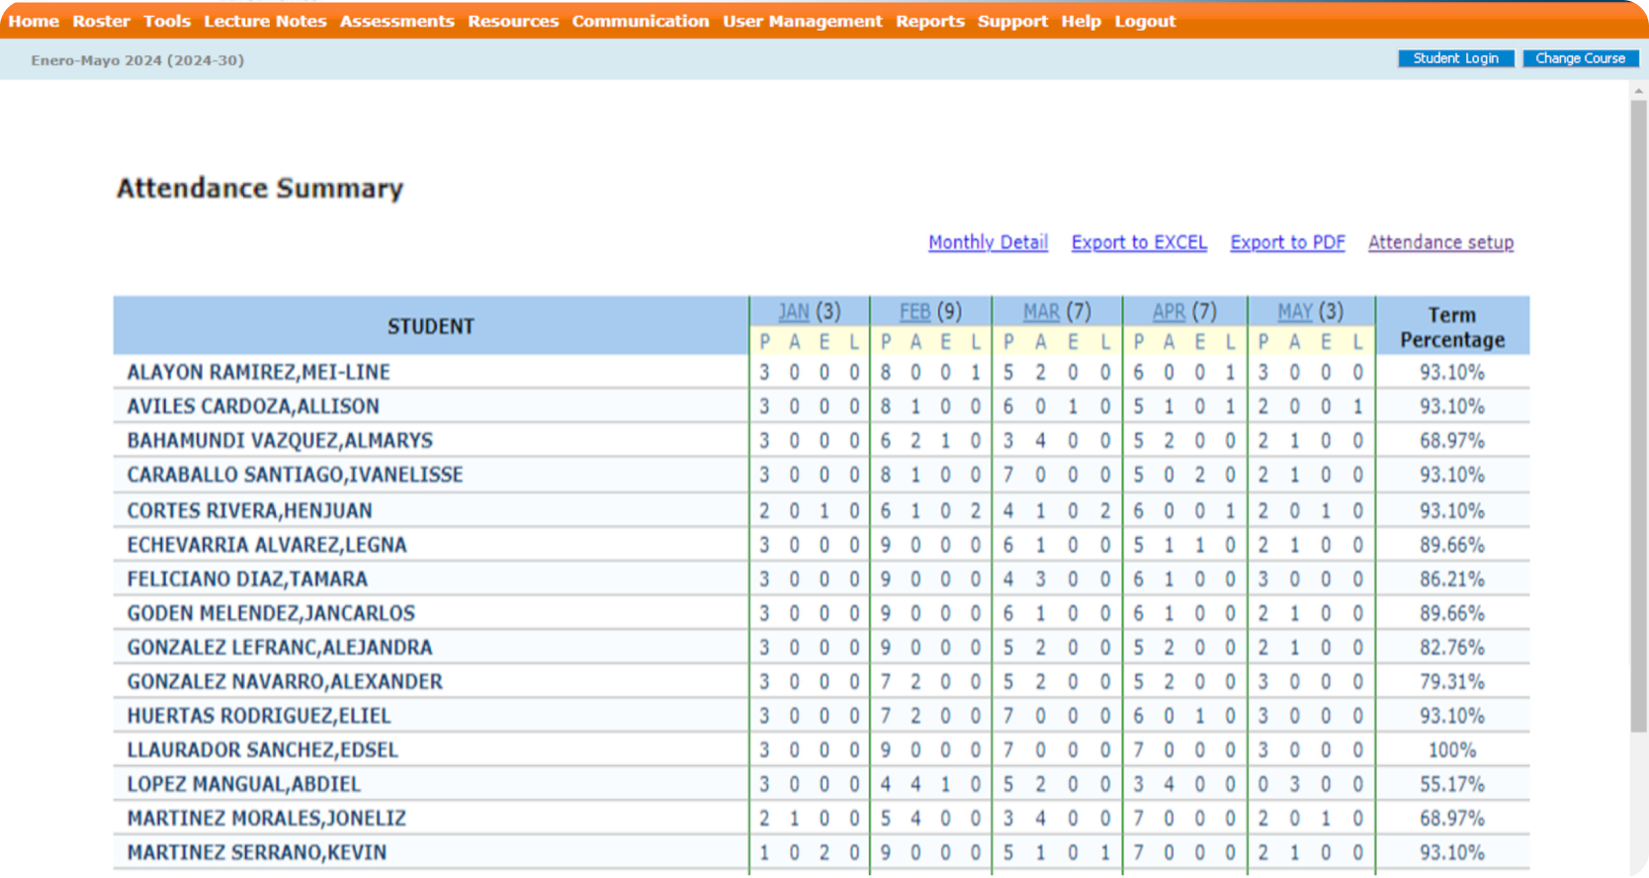Open the JAN month column link
The width and height of the screenshot is (1649, 878).
coord(794,311)
